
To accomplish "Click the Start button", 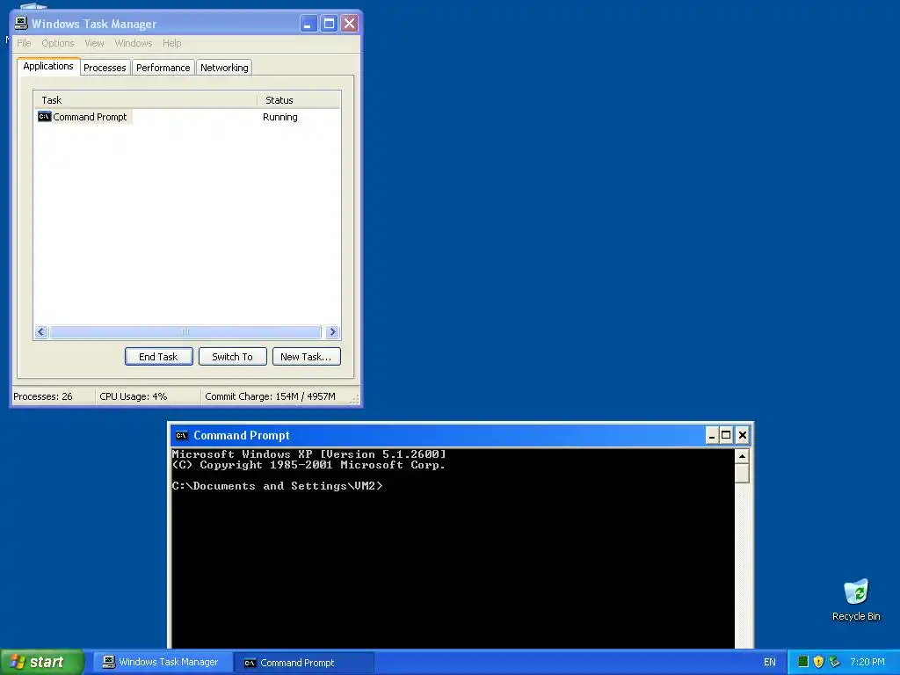I will coord(42,662).
